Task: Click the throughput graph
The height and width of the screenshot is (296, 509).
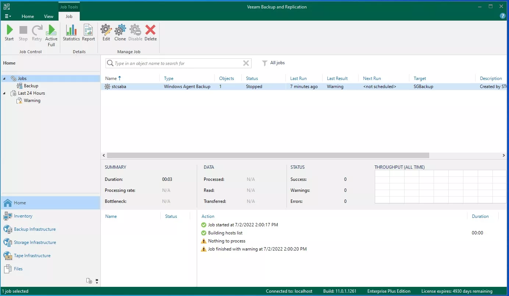Action: 441,186
